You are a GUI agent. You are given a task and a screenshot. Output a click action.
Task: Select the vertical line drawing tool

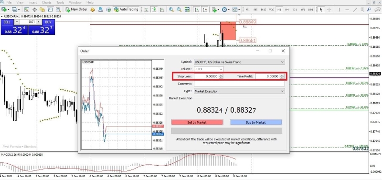(339, 10)
